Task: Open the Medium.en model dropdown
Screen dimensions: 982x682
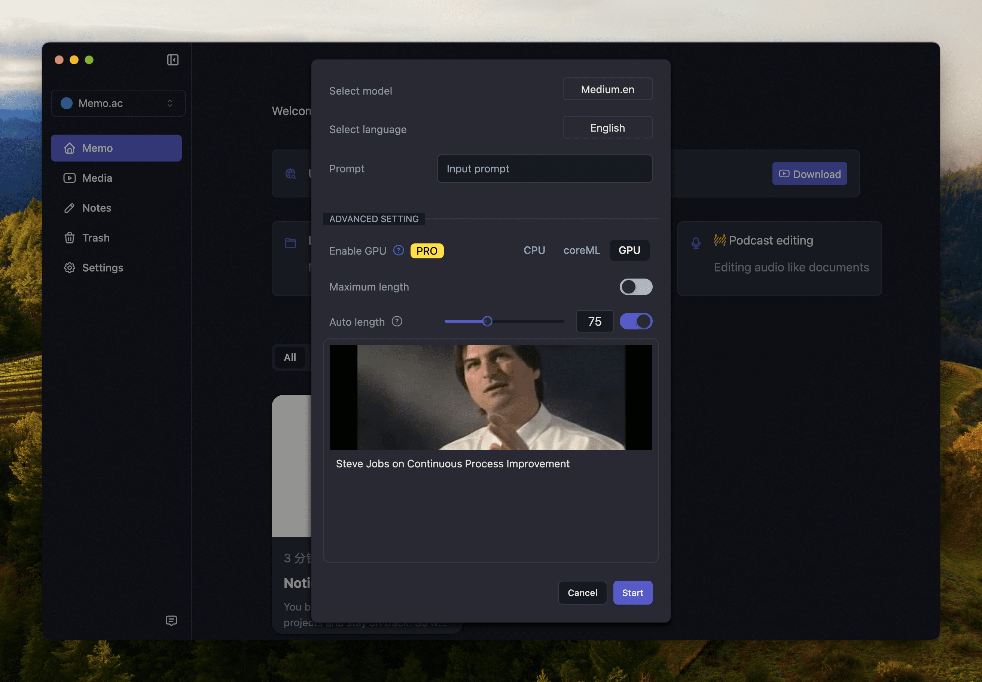Action: click(x=607, y=89)
